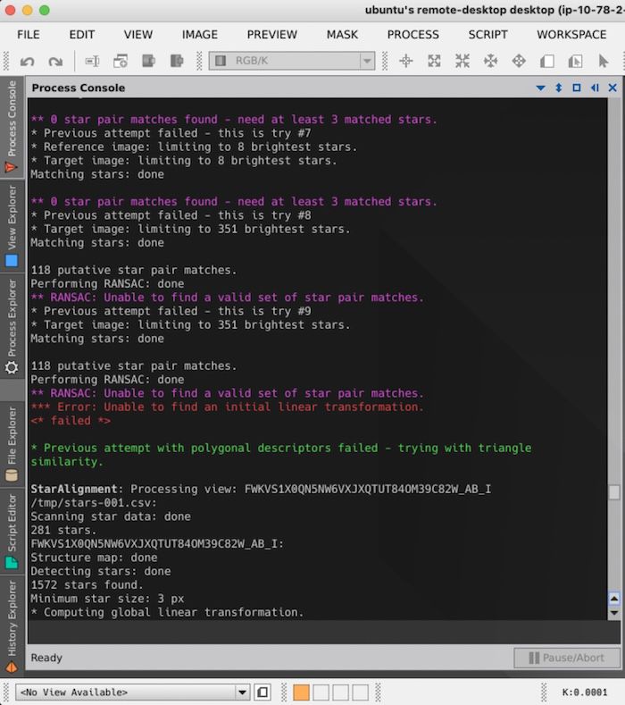Click the Process Console up-down arrows icon
The image size is (625, 705).
coord(559,88)
